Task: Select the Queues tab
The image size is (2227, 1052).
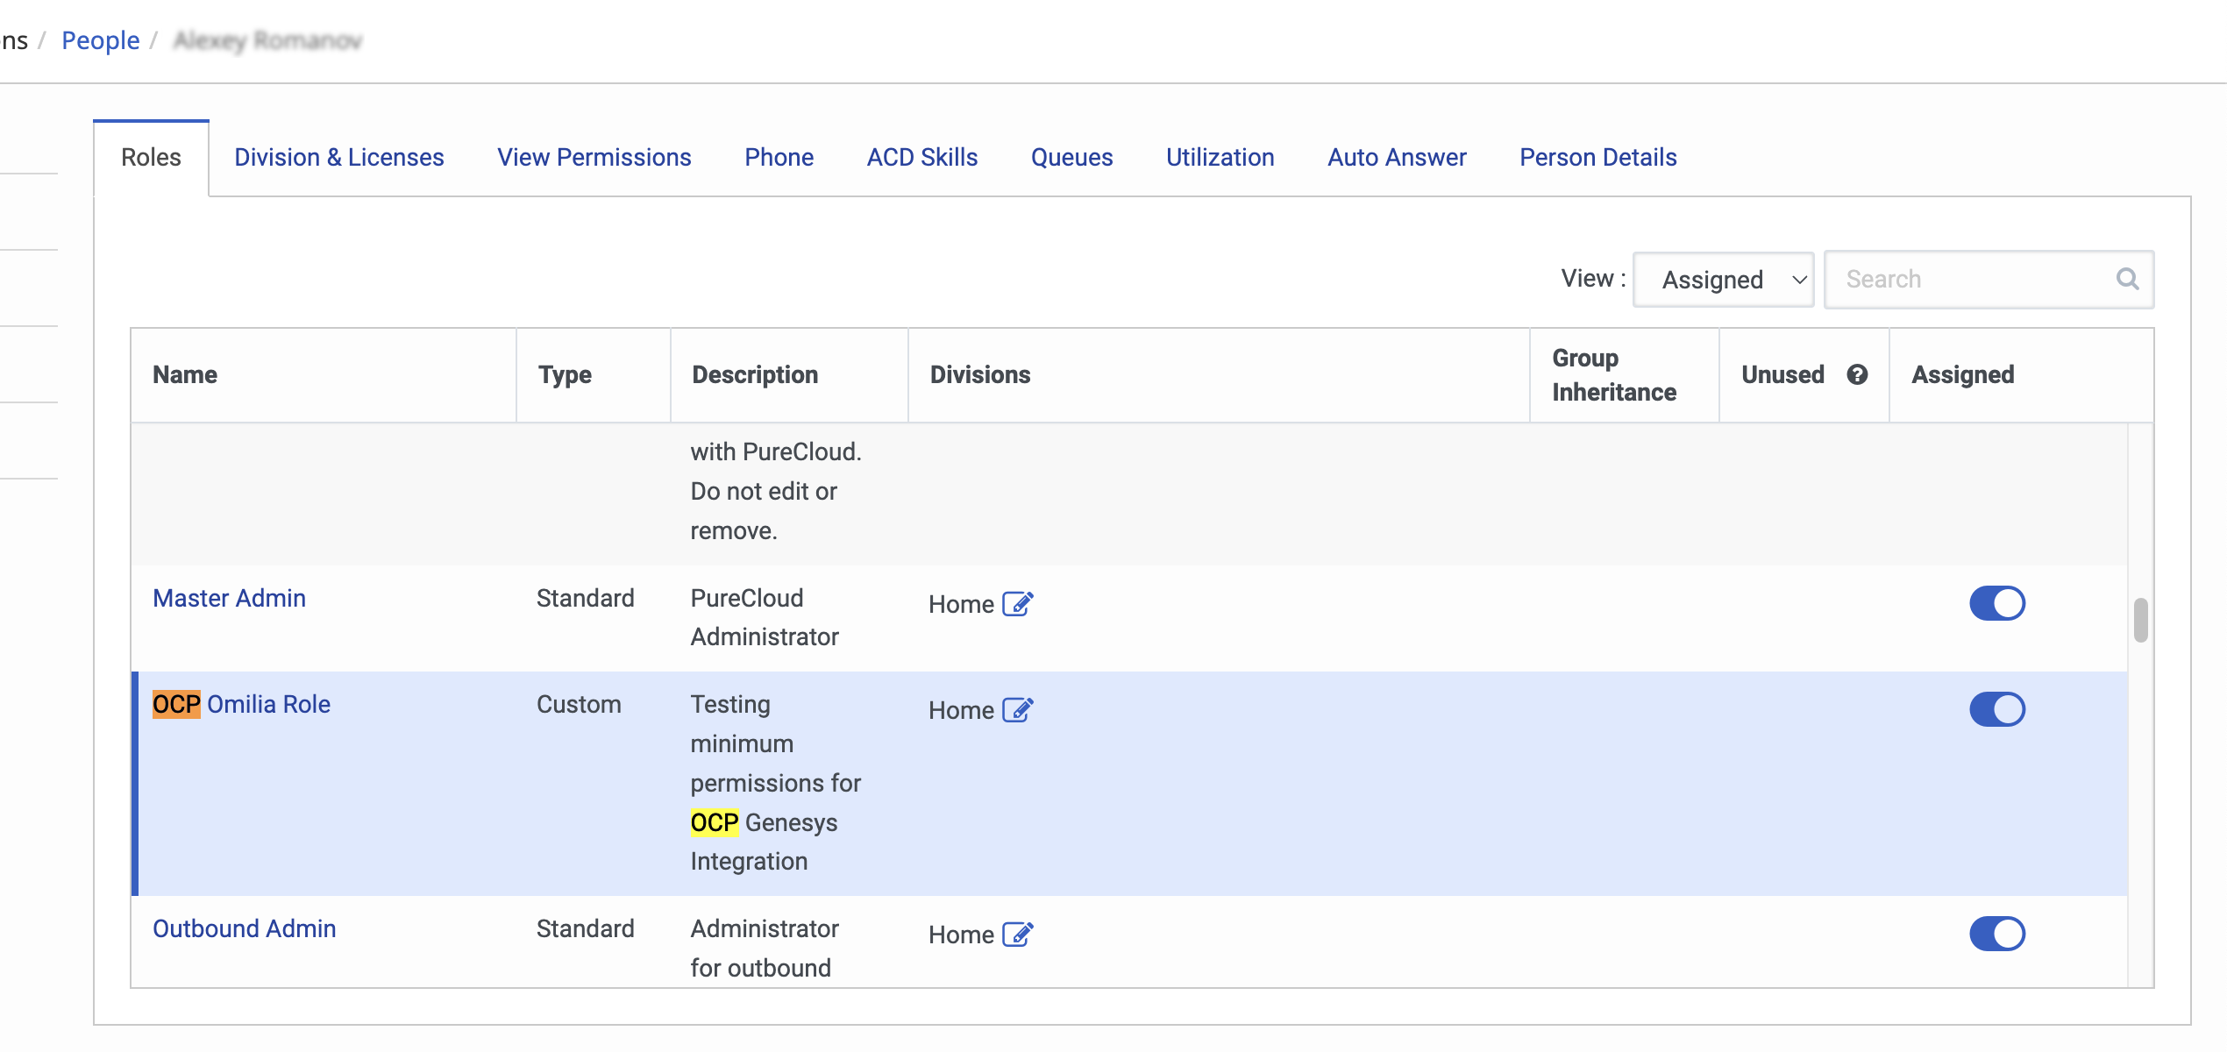Action: tap(1071, 157)
